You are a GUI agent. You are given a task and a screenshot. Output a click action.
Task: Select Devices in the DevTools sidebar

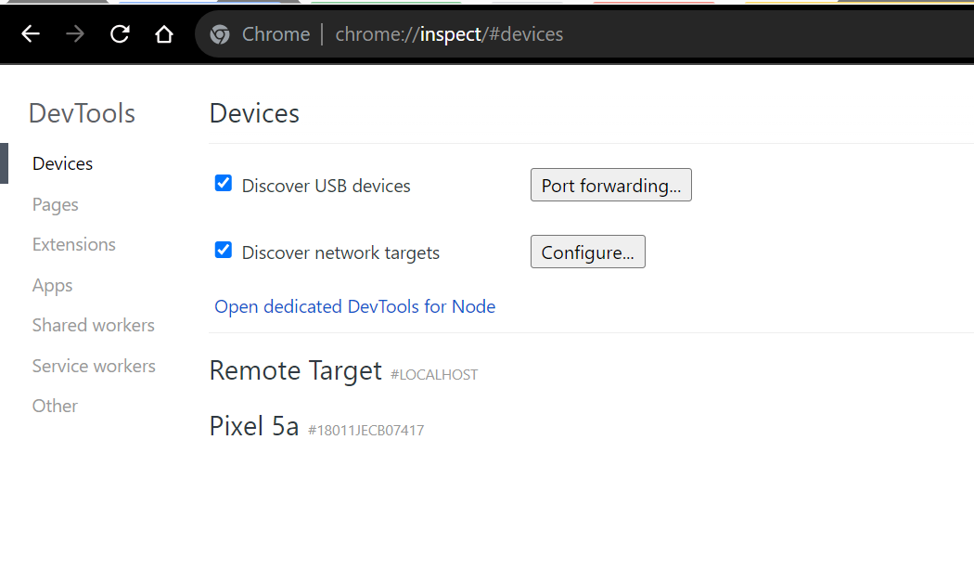coord(62,163)
